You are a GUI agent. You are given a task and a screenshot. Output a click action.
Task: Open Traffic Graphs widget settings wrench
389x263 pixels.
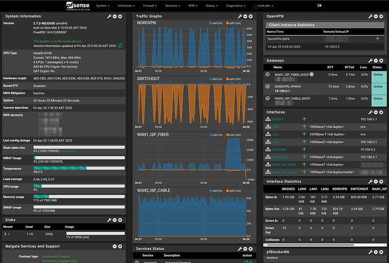click(240, 16)
